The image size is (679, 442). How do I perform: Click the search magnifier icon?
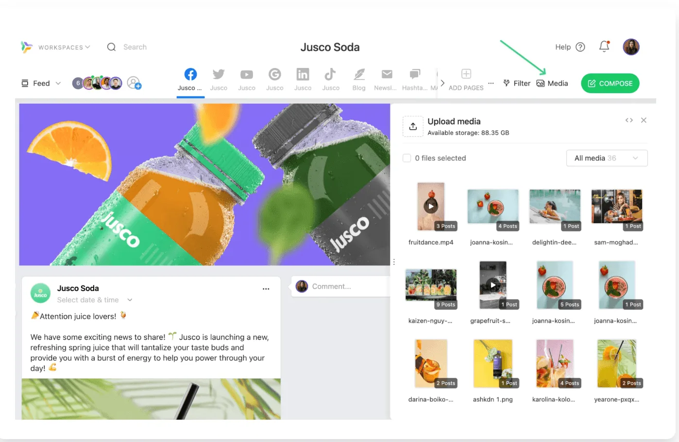point(111,47)
